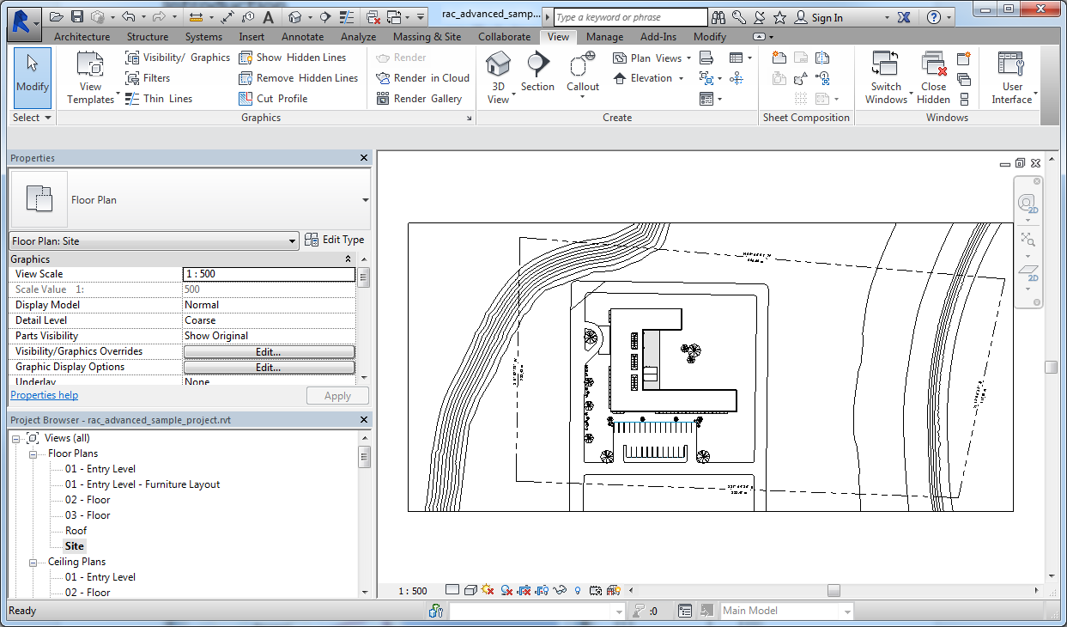Image resolution: width=1067 pixels, height=627 pixels.
Task: Click the Open file icon
Action: pos(57,17)
